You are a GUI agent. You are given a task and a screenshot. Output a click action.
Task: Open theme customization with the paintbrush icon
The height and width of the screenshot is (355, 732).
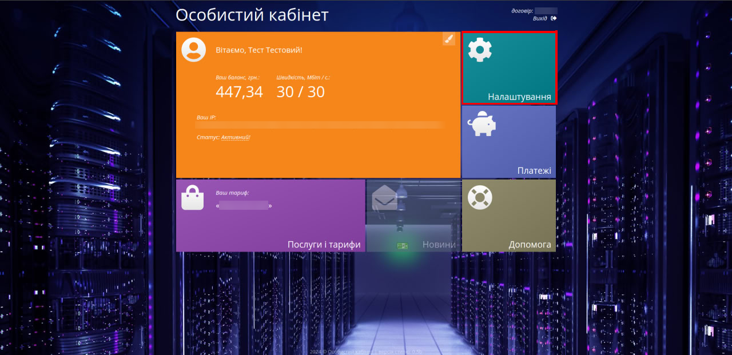[x=449, y=39]
